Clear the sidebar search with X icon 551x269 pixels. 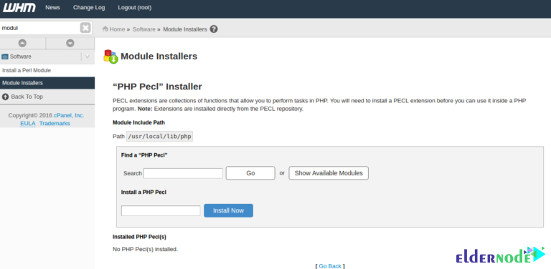coord(85,28)
